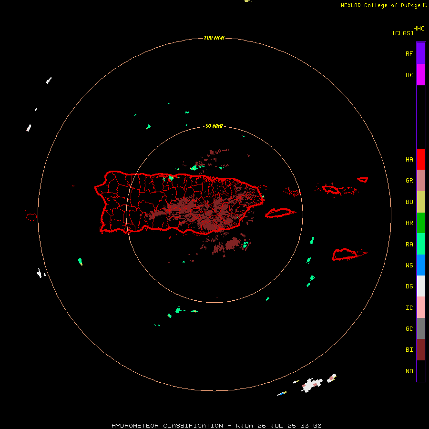
Task: Click the gray GC legend swatch
Action: point(421,328)
